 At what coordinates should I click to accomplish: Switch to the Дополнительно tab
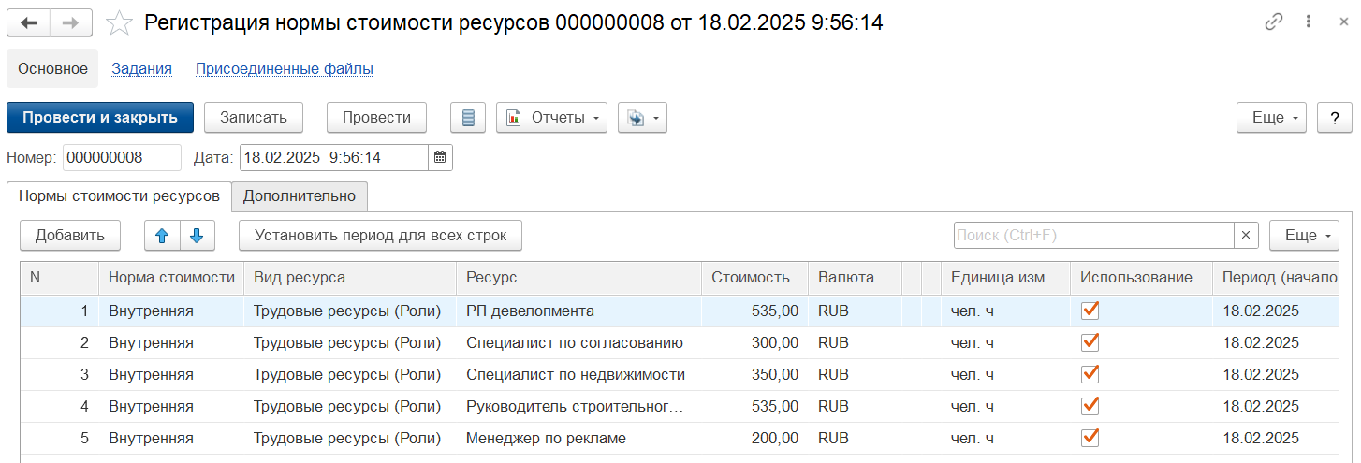click(x=300, y=196)
